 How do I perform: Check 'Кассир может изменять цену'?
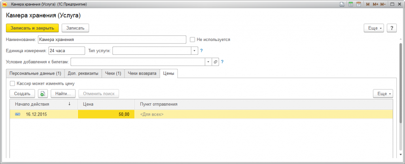point(13,84)
